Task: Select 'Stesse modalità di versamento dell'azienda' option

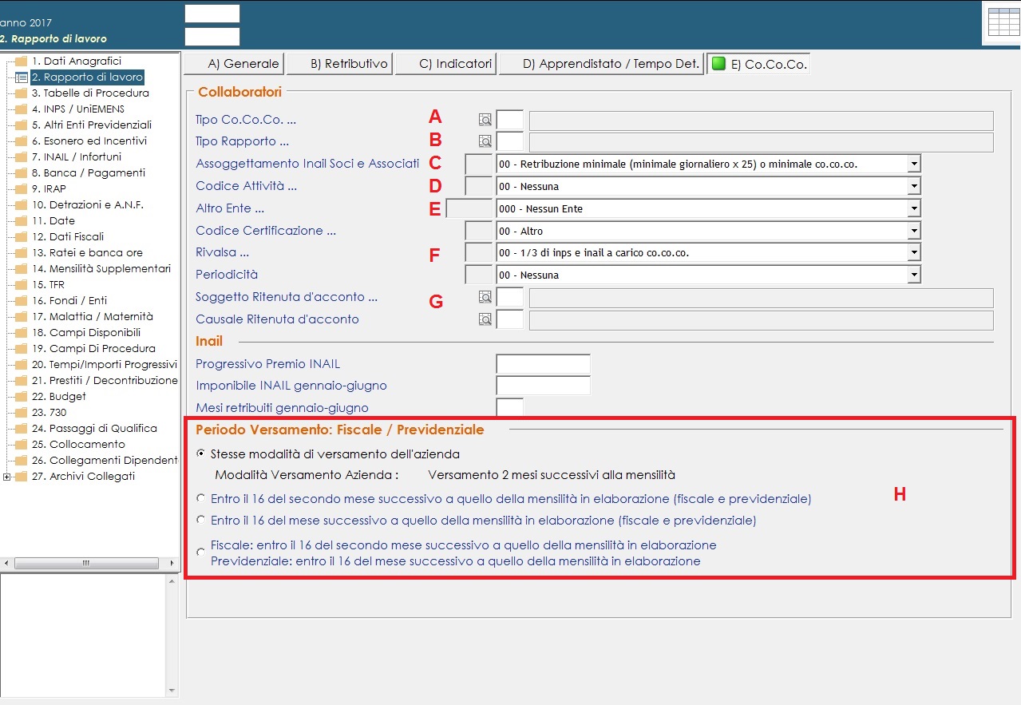Action: pos(200,454)
